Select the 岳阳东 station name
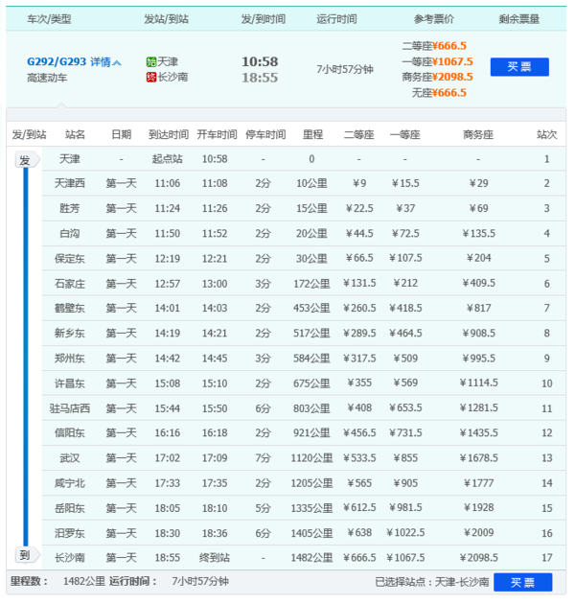This screenshot has width=575, height=604. tap(70, 508)
